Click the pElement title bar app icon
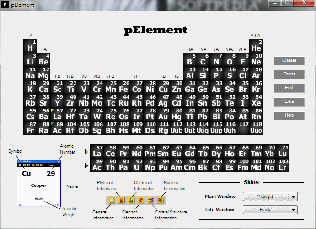Screen dimensions: 316x229 (x=5, y=5)
